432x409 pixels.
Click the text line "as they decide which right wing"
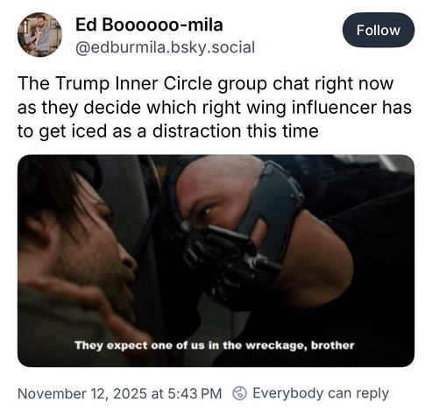[x=152, y=108]
